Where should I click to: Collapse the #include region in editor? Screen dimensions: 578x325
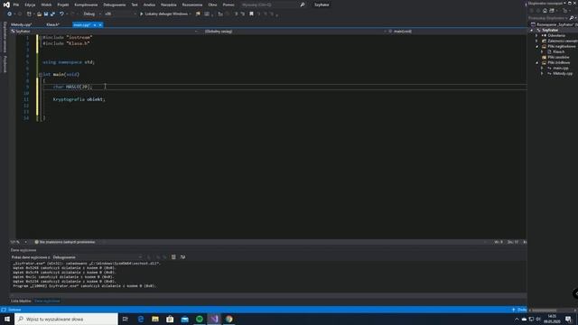point(41,37)
